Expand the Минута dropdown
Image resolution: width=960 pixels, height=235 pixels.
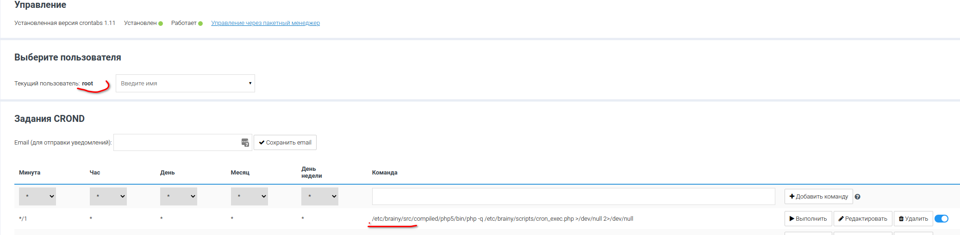[x=37, y=196]
